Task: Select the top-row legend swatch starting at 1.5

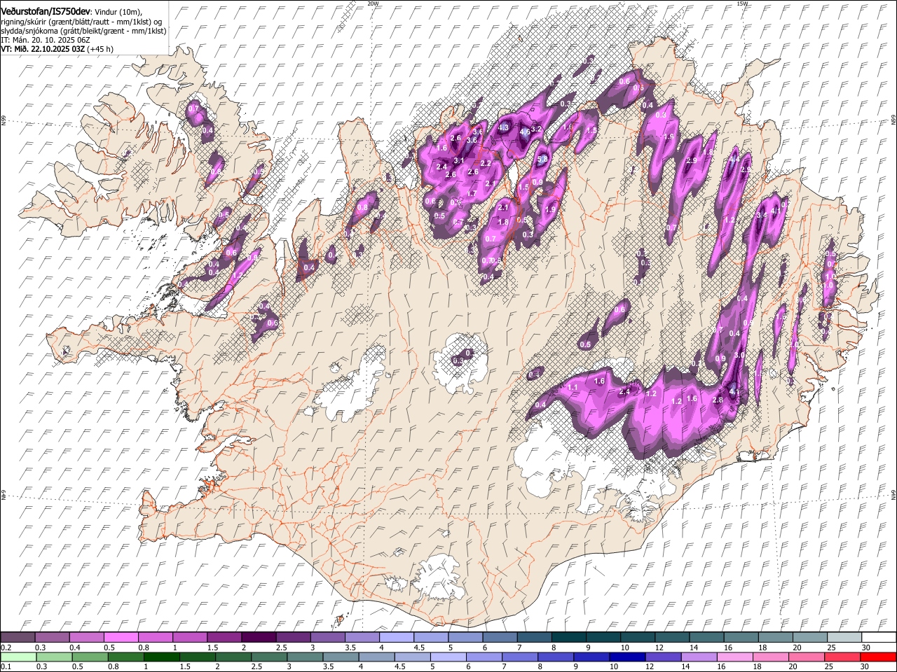Action: coord(224,637)
